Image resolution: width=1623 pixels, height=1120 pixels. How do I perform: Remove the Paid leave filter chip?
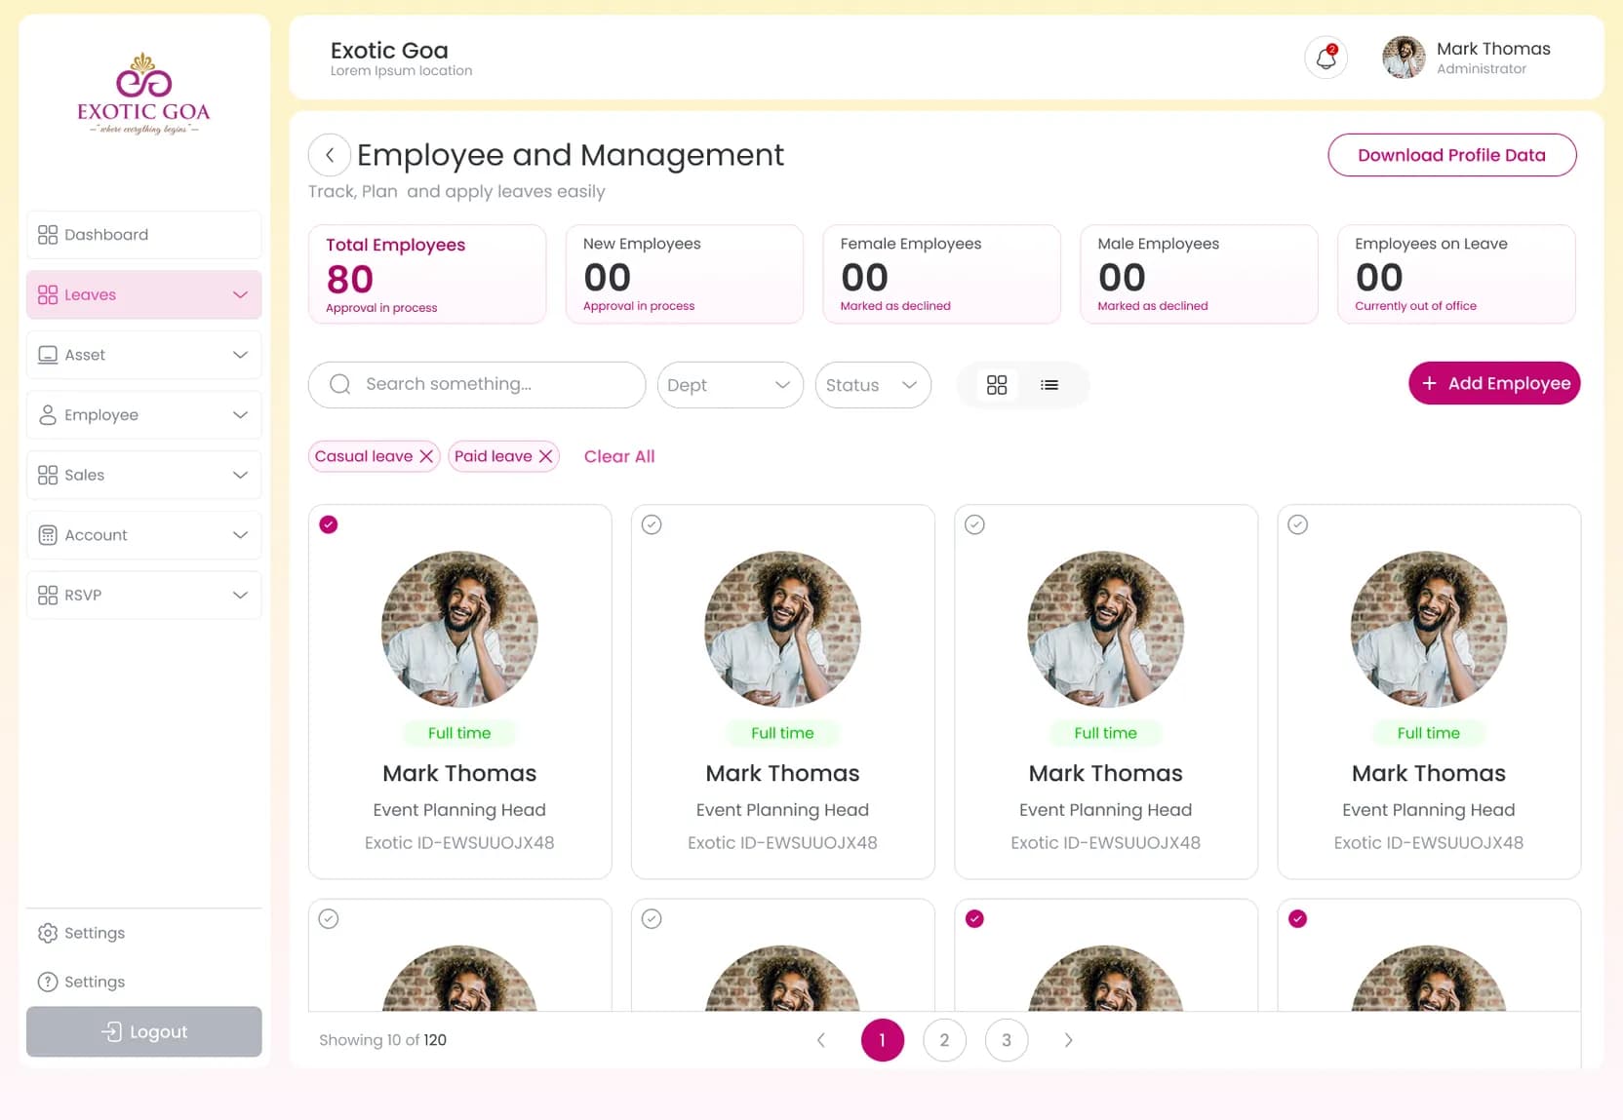click(545, 456)
